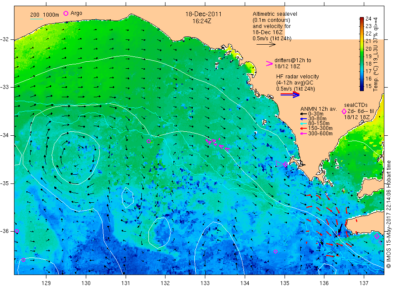Screen dimensions: 394x289
Task: Click the '0-30m' depth label
Action: pos(316,114)
